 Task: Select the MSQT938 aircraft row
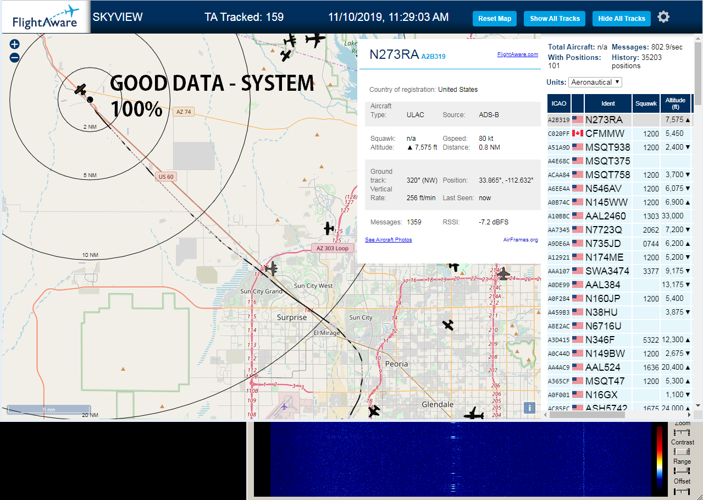[619, 147]
